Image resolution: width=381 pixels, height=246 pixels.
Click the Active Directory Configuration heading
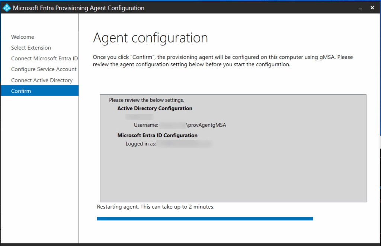155,108
